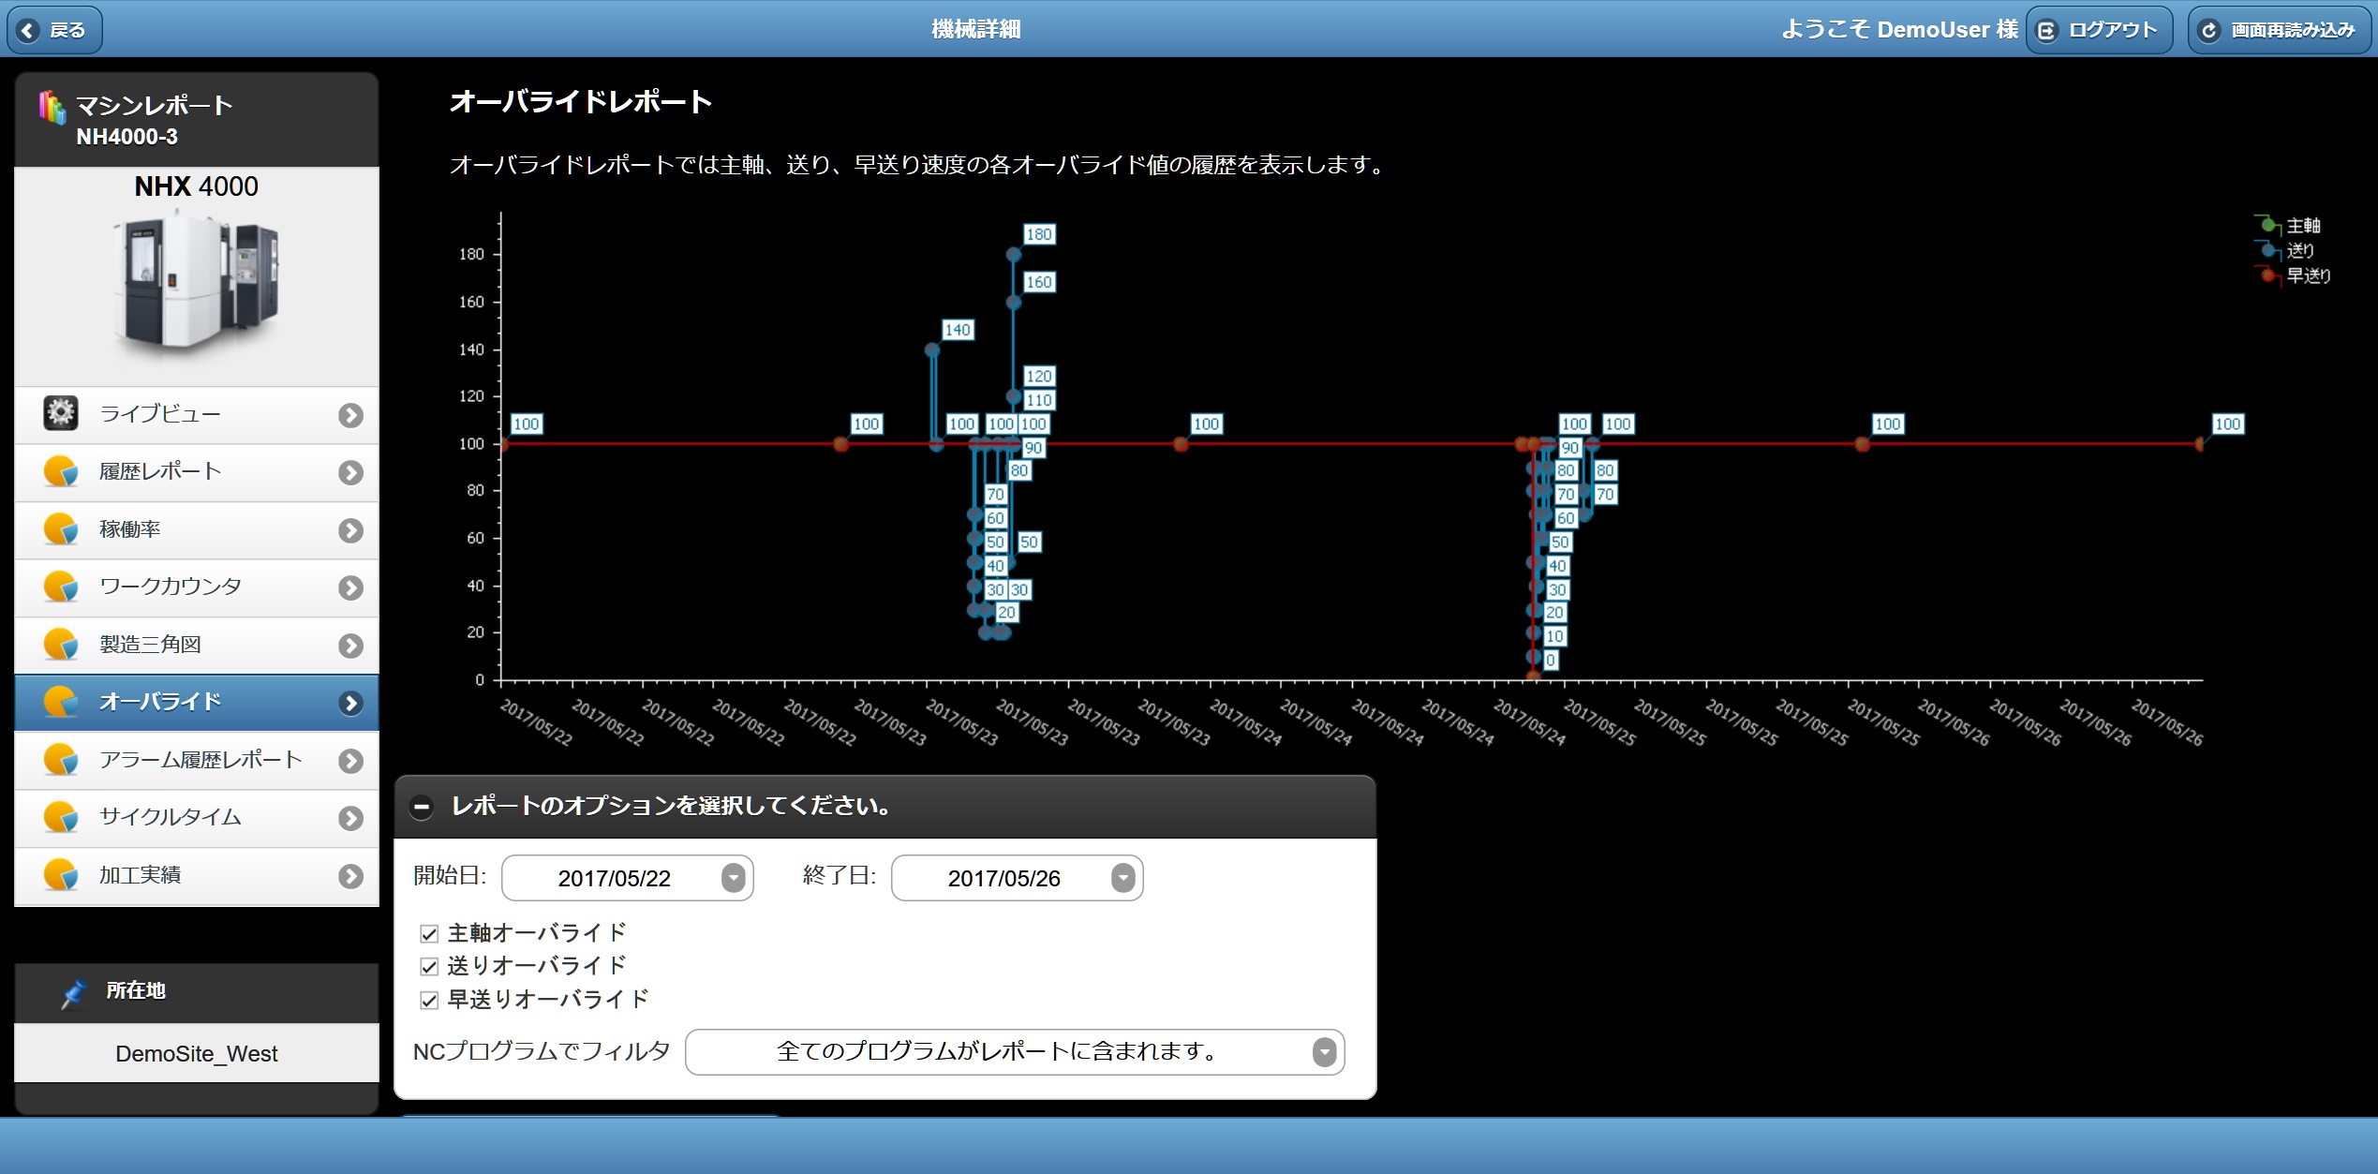The width and height of the screenshot is (2378, 1174).
Task: Click the DemoSite_West location entry
Action: click(197, 1054)
